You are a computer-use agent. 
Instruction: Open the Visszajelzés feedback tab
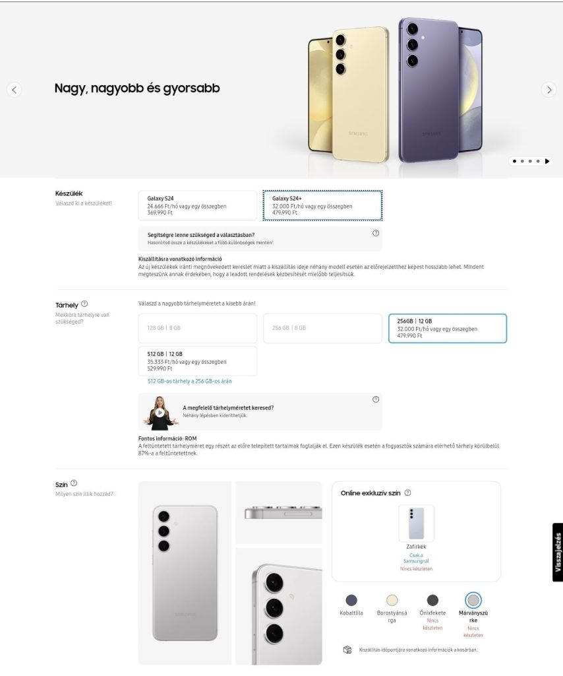click(x=558, y=553)
